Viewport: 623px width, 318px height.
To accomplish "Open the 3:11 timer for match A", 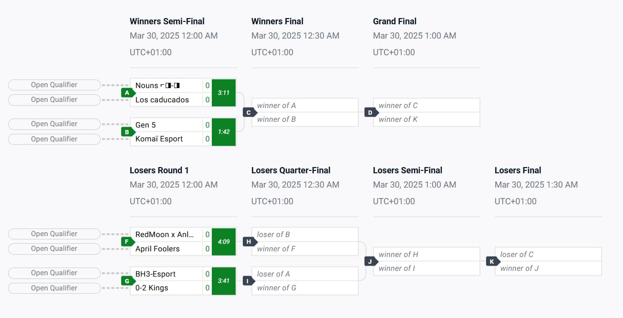I will (224, 93).
